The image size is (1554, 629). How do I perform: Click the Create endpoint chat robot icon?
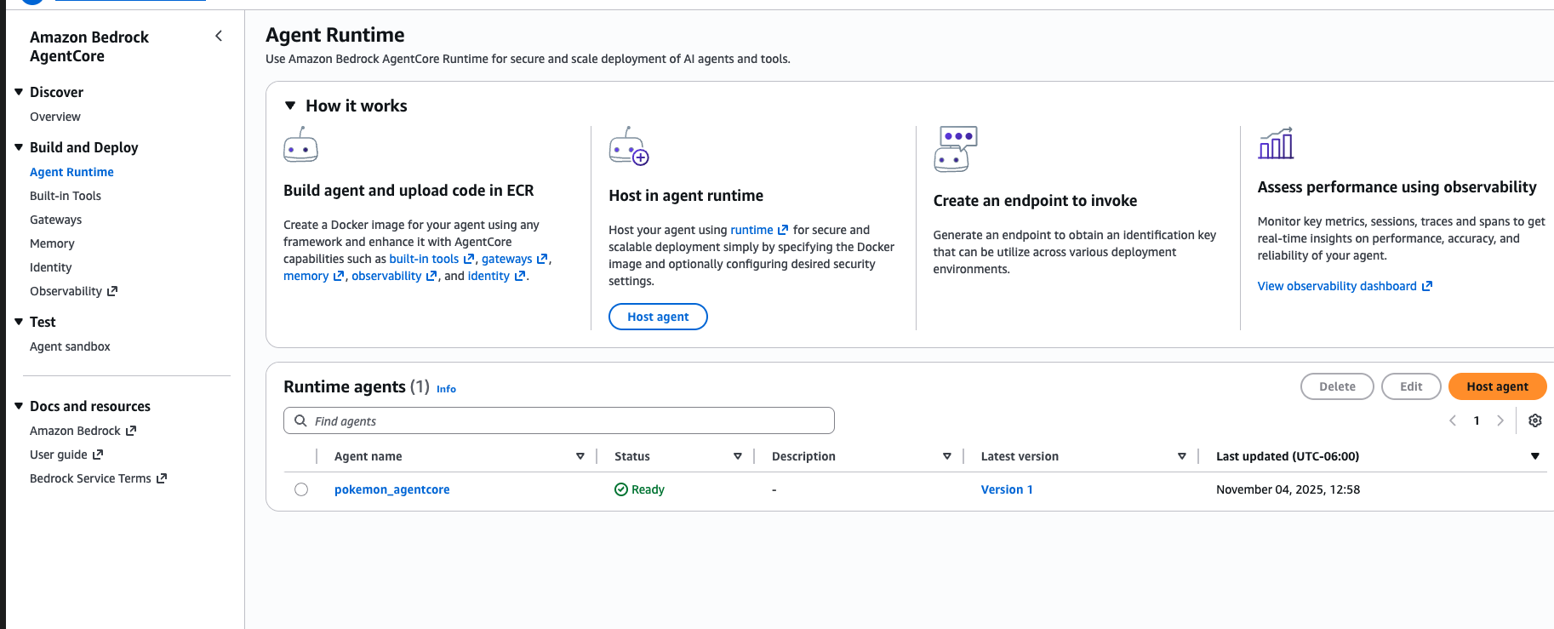tap(955, 149)
